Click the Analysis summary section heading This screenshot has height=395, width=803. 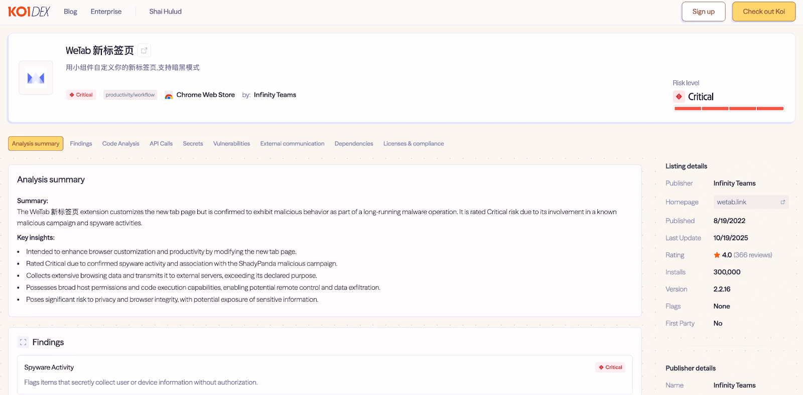coord(51,179)
